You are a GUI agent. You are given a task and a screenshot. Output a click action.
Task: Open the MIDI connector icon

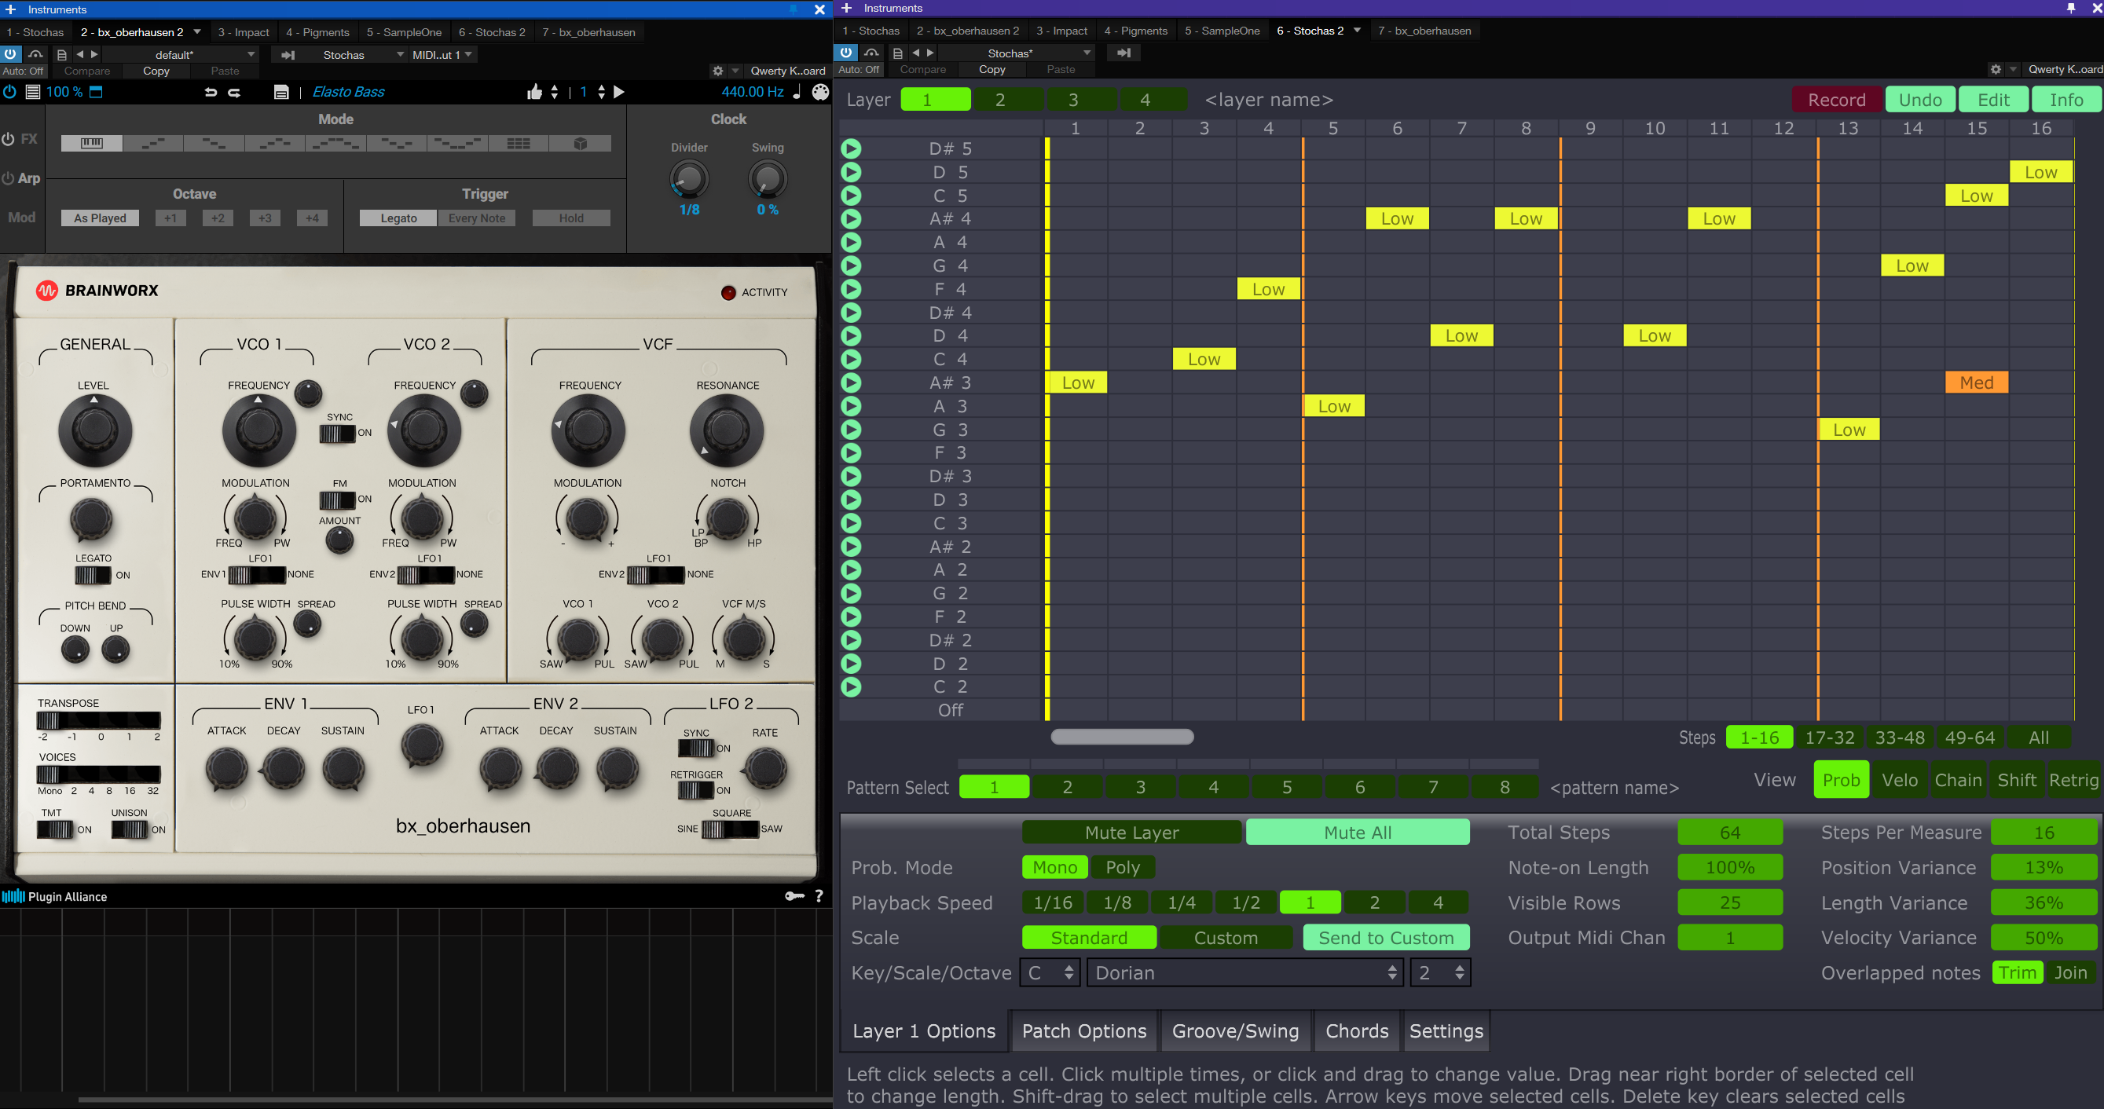[x=820, y=91]
